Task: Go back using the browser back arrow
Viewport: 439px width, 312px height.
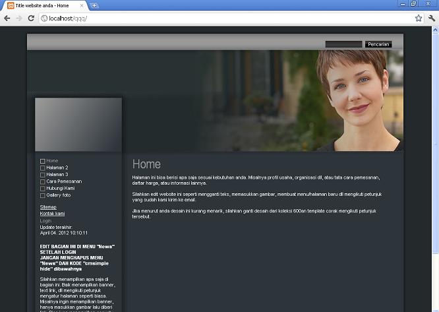Action: pyautogui.click(x=7, y=18)
